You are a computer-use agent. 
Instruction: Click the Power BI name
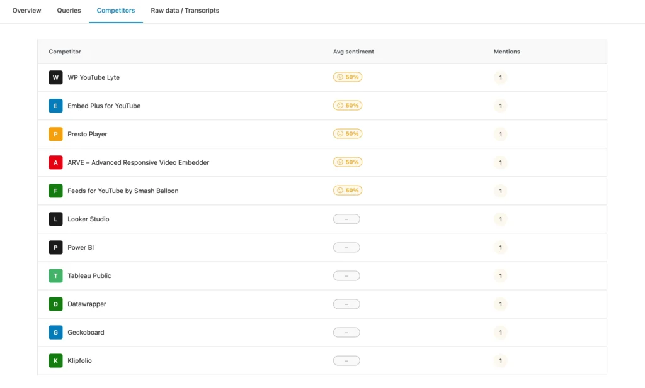[81, 248]
